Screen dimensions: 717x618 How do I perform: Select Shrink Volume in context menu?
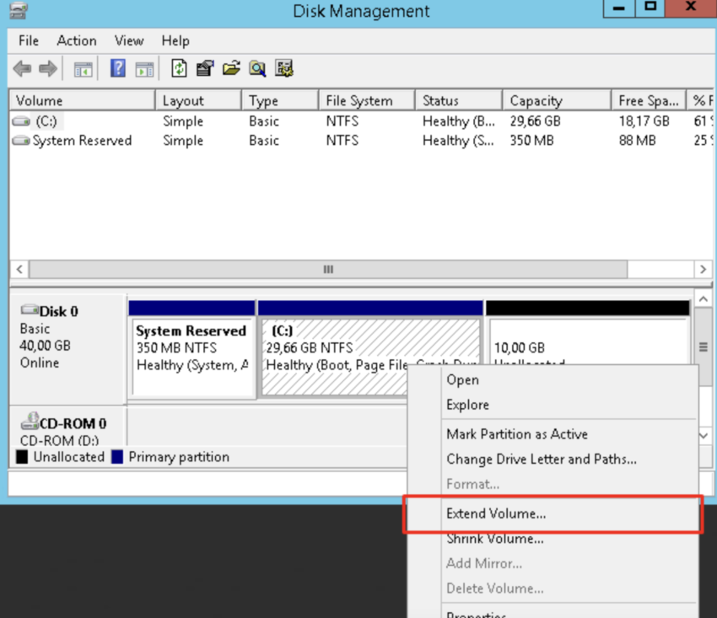[x=495, y=539]
